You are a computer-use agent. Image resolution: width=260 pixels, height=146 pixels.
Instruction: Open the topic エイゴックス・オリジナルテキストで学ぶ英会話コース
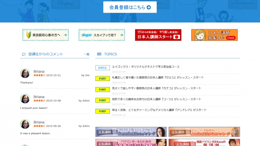[x=146, y=67]
